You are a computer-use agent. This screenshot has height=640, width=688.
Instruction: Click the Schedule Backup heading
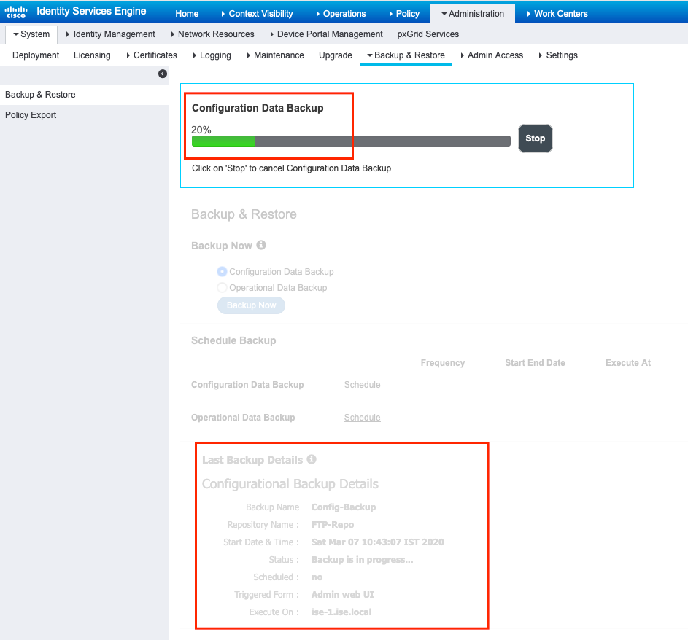(x=233, y=340)
